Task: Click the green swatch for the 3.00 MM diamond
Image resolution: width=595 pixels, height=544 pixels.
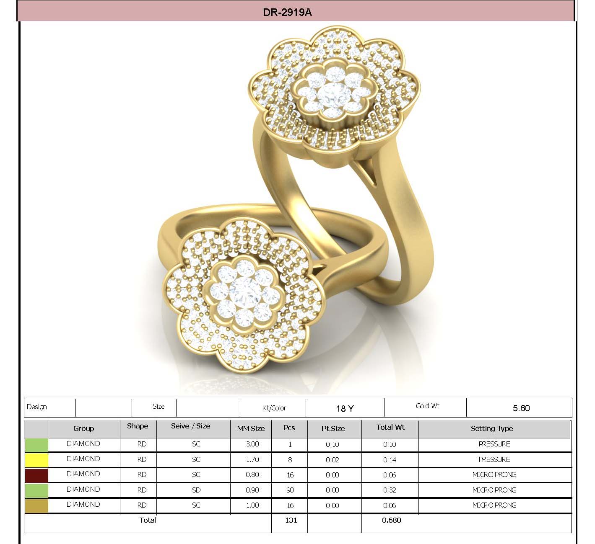Action: point(37,444)
